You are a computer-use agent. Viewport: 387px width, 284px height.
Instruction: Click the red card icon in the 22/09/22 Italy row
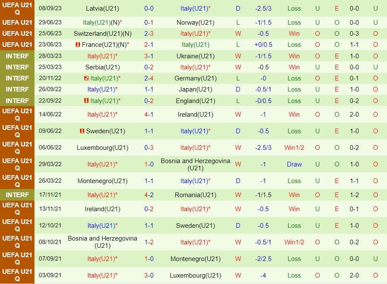point(86,100)
